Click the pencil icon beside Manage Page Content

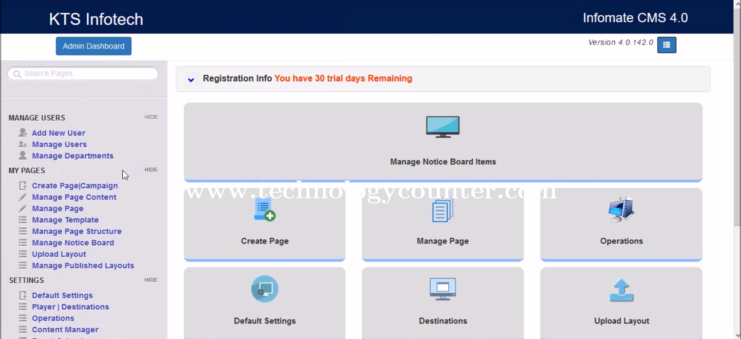coord(23,197)
